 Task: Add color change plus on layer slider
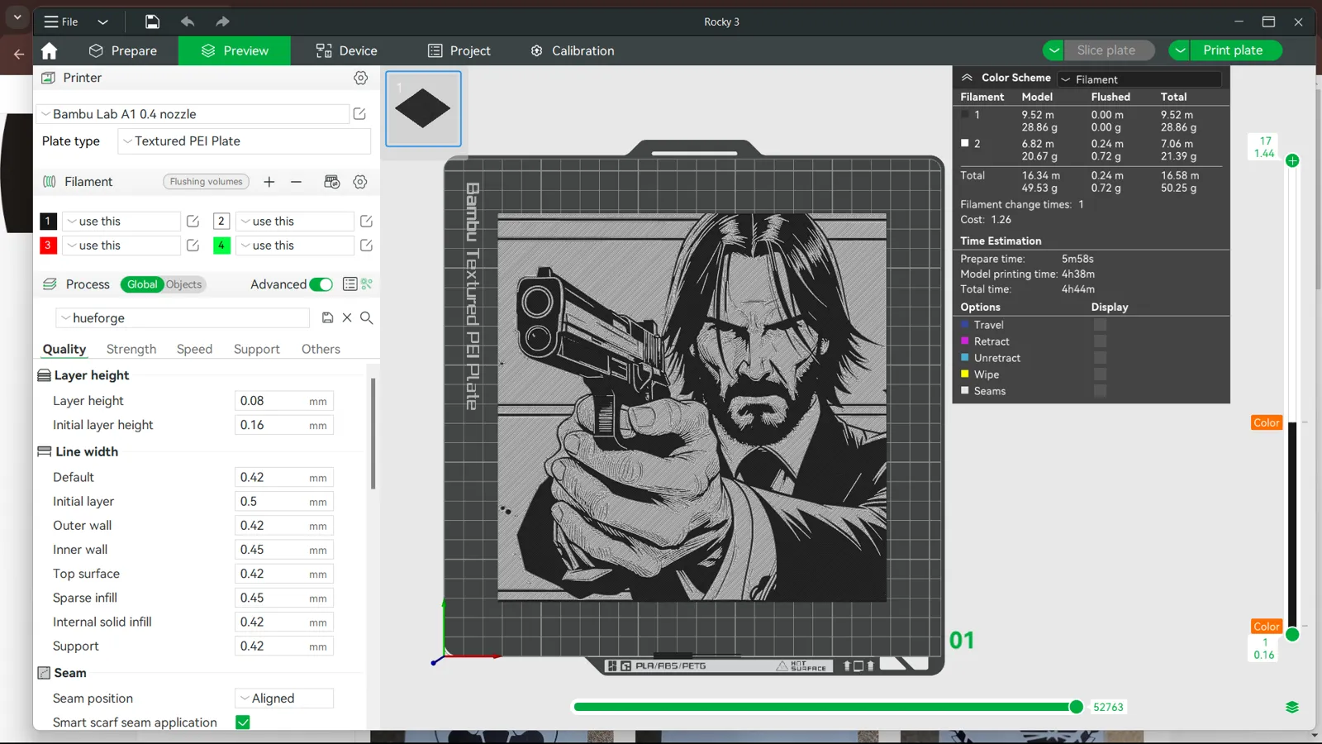[1292, 160]
